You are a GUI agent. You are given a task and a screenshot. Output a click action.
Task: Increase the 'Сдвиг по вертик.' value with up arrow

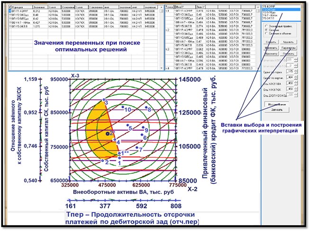point(296,76)
